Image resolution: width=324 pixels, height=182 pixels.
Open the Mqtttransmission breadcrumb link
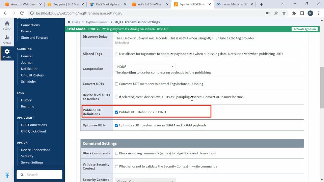click(x=97, y=22)
